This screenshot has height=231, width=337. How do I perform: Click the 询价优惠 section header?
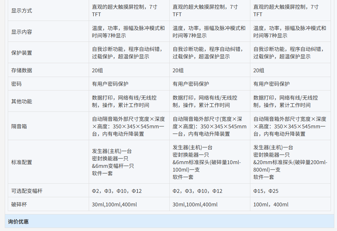(x=19, y=222)
